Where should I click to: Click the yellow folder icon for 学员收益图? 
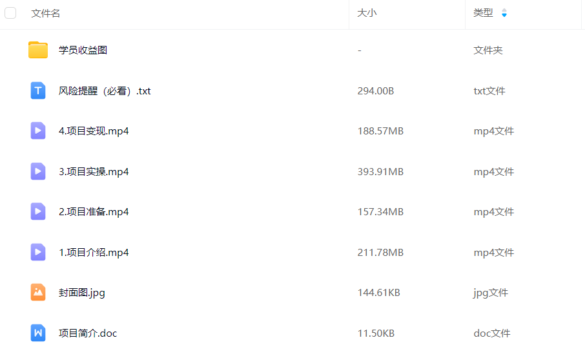[38, 50]
